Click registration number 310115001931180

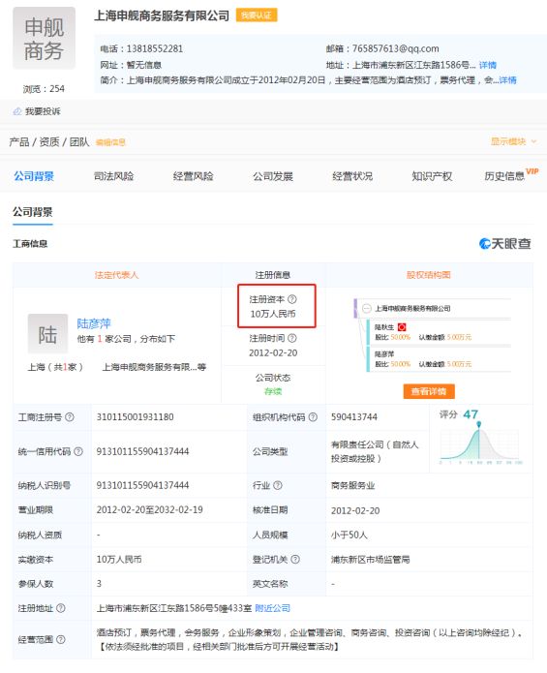[136, 416]
